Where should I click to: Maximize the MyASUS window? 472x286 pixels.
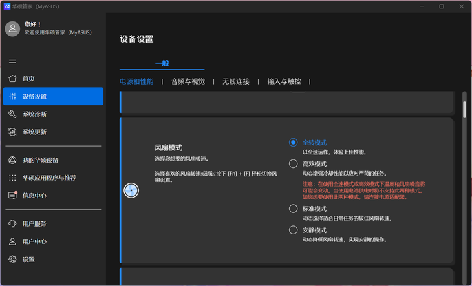(442, 6)
